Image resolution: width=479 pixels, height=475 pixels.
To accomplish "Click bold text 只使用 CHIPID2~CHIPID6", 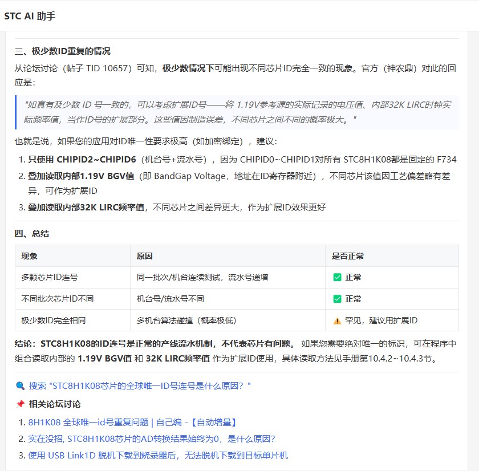I will [82, 160].
